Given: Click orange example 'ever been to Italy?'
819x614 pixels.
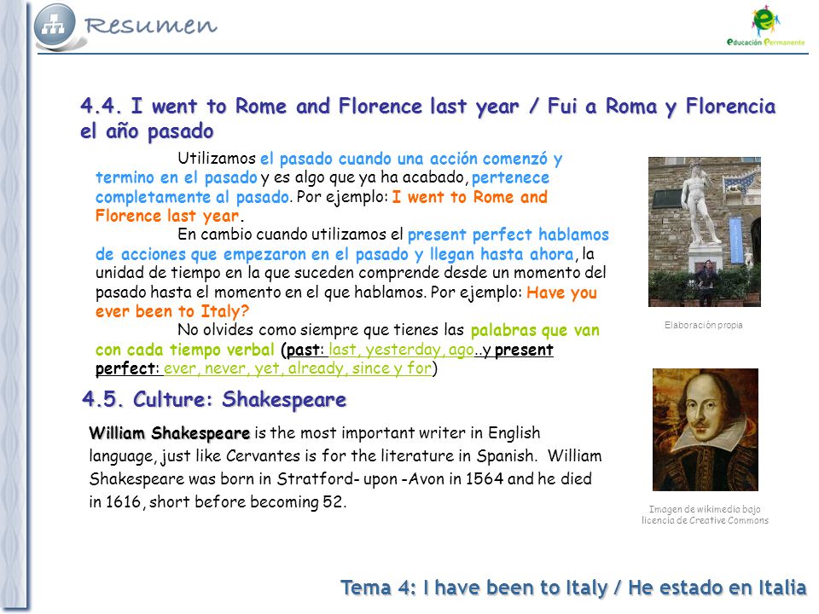Looking at the screenshot, I should click(172, 311).
